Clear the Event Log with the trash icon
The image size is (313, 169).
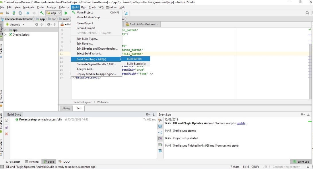pos(160,151)
